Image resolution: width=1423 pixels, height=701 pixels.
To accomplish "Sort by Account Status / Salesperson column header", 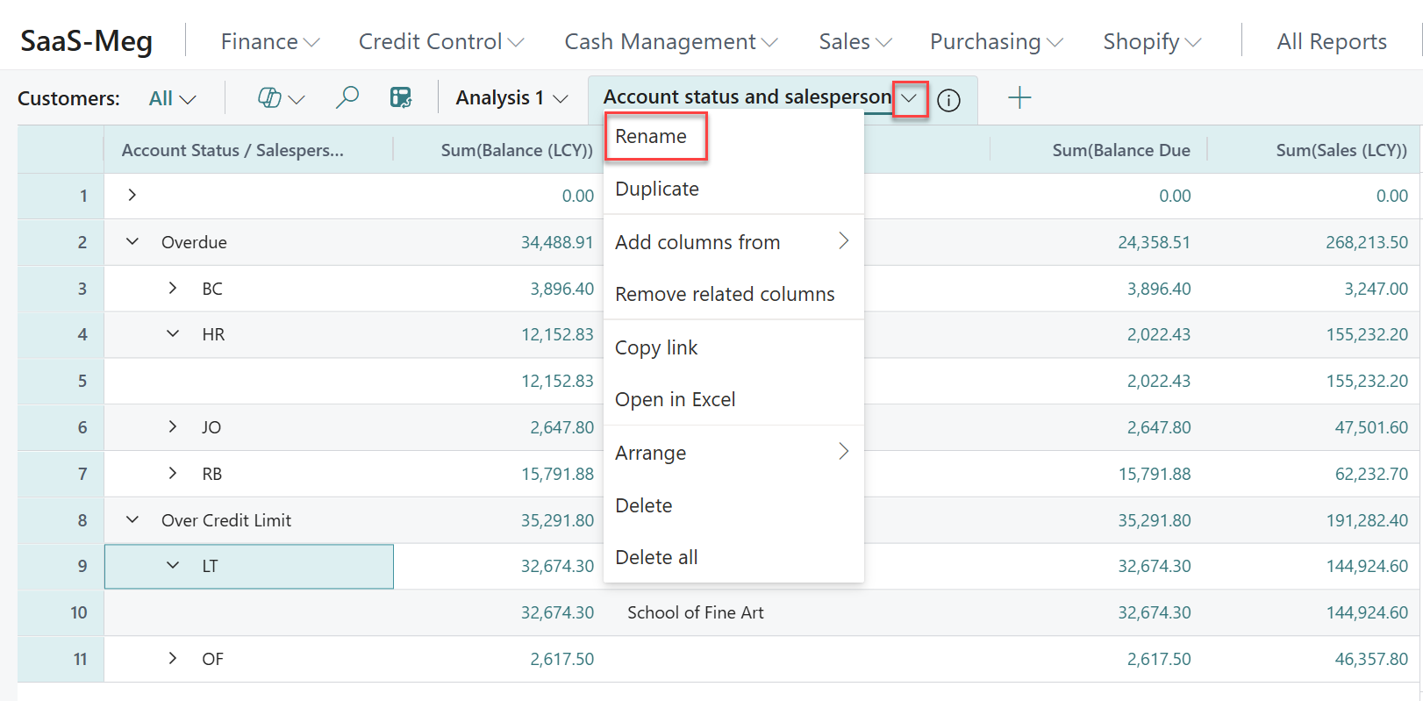I will tap(232, 150).
